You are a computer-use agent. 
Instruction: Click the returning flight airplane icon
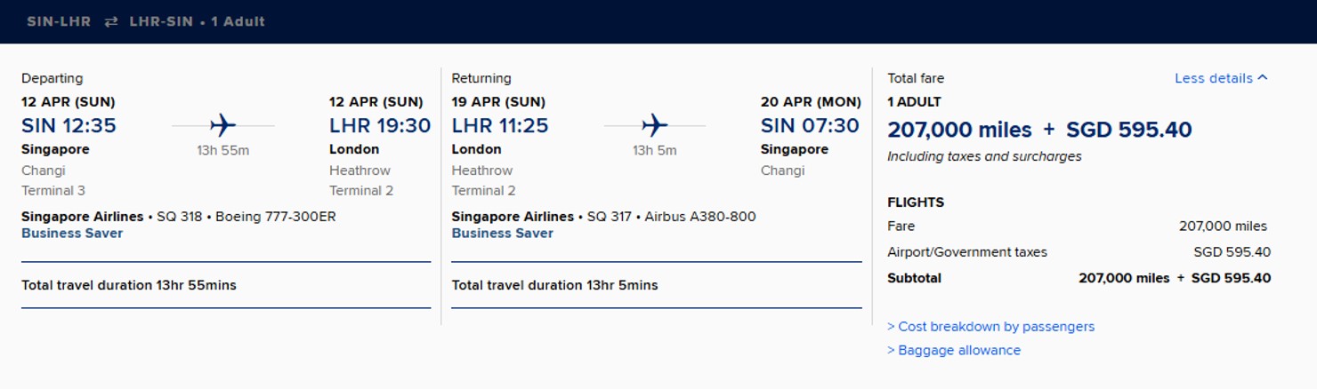(x=654, y=125)
